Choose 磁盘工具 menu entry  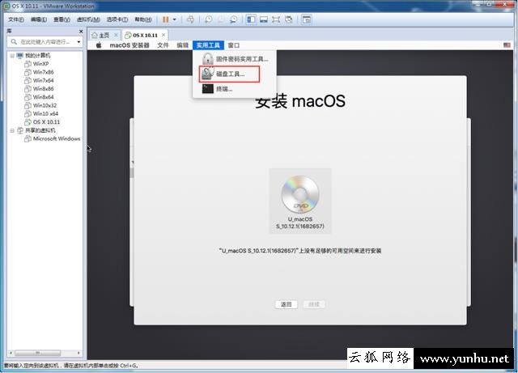pyautogui.click(x=229, y=74)
